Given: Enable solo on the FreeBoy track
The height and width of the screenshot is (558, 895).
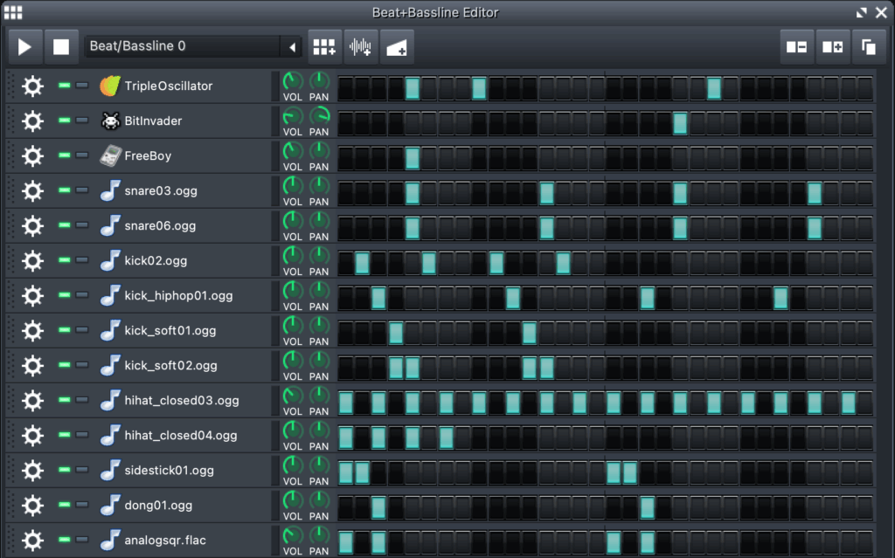Looking at the screenshot, I should [x=82, y=155].
